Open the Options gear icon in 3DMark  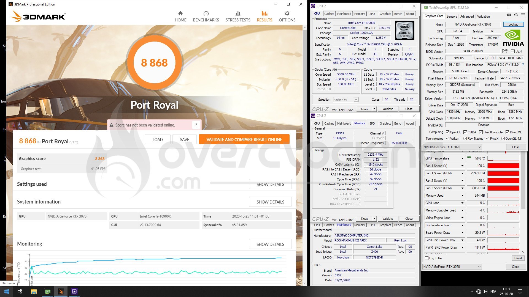pos(287,13)
